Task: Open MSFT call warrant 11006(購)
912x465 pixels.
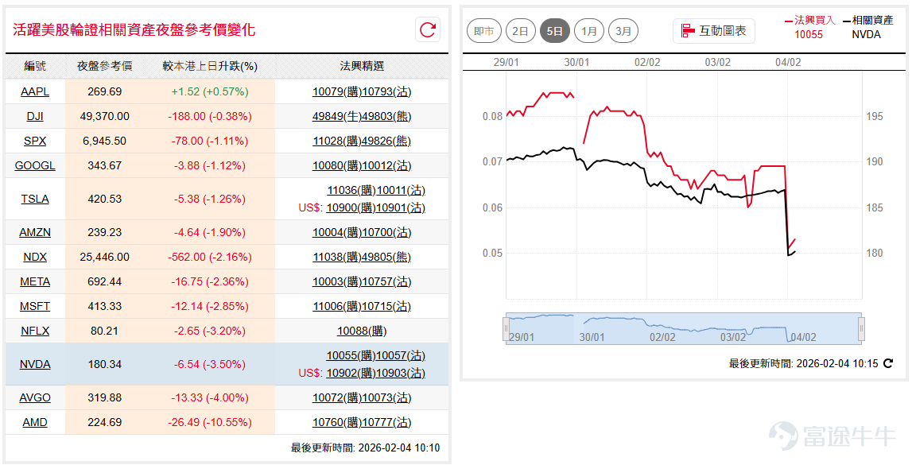Action: tap(337, 306)
